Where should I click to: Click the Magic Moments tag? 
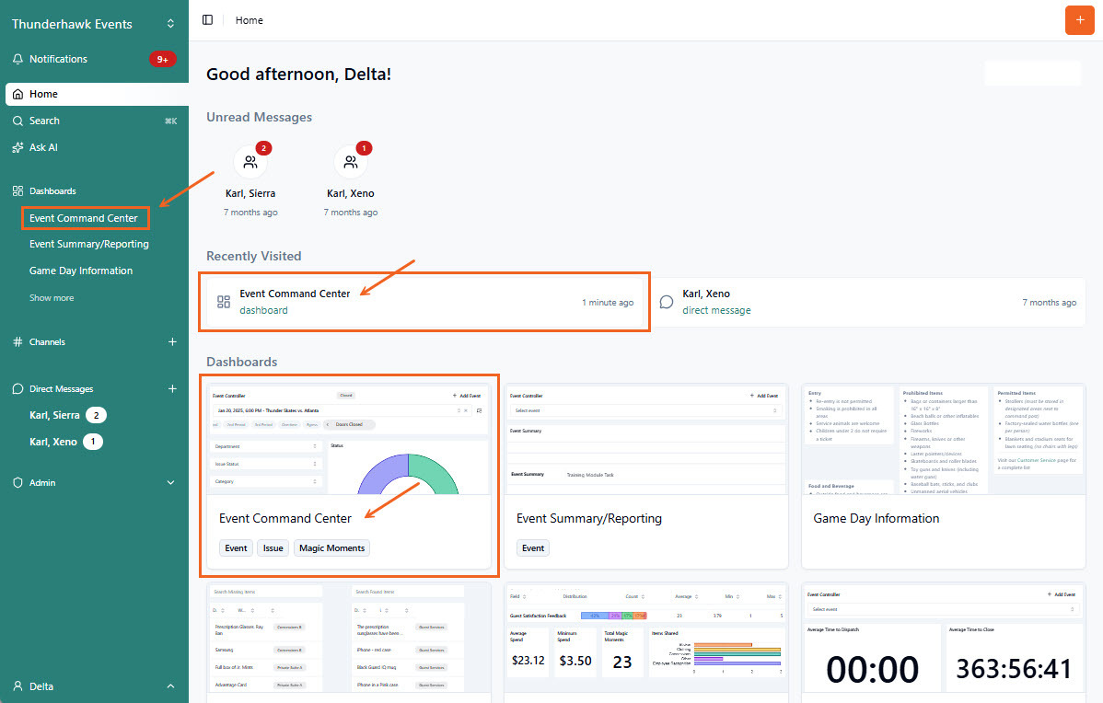[x=332, y=548]
